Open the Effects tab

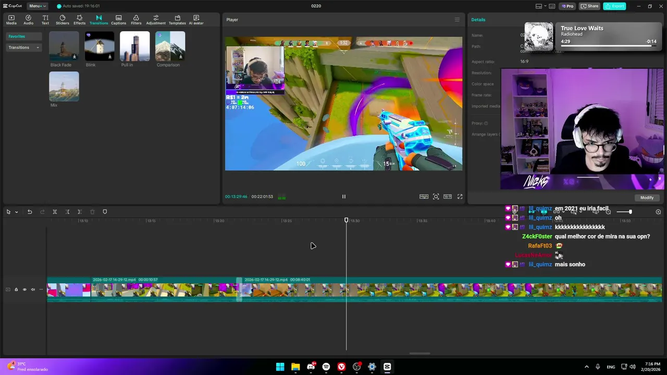coord(79,20)
